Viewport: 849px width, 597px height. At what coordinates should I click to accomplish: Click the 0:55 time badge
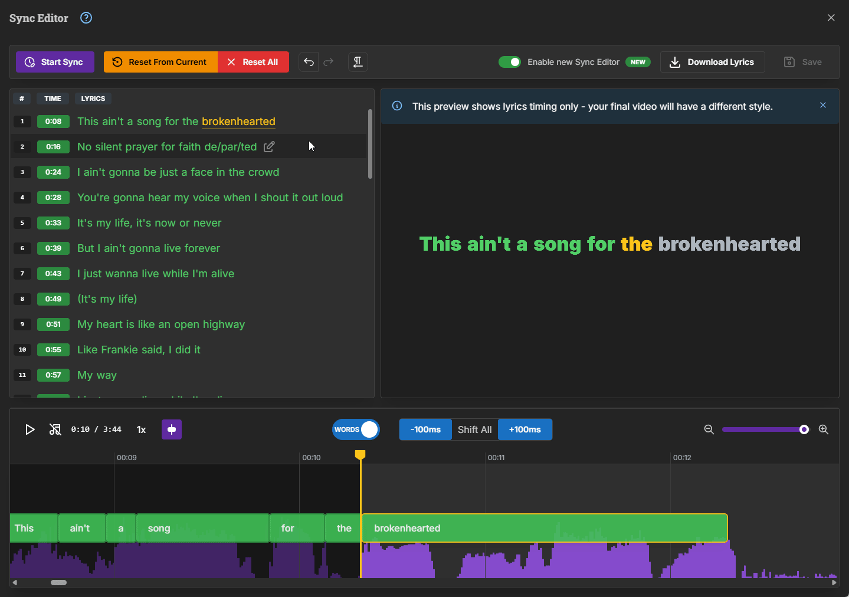click(x=53, y=350)
